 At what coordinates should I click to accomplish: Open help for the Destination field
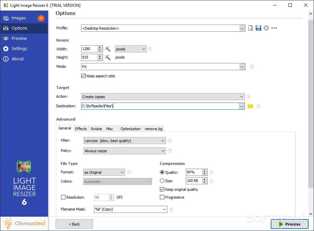(x=258, y=106)
